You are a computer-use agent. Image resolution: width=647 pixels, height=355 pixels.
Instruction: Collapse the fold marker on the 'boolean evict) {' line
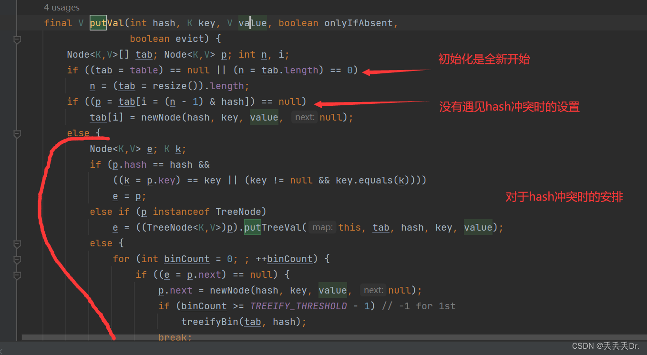[x=17, y=40]
